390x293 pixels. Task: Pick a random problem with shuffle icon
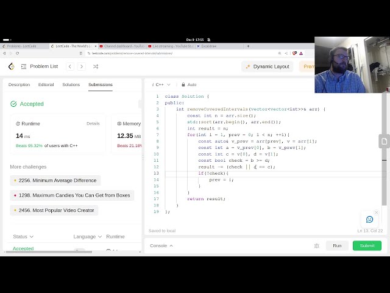pos(96,67)
